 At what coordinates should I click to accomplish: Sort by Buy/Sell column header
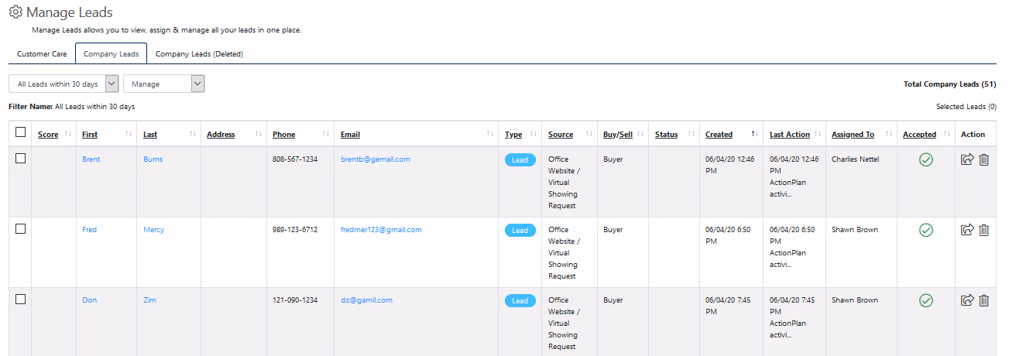[x=618, y=135]
